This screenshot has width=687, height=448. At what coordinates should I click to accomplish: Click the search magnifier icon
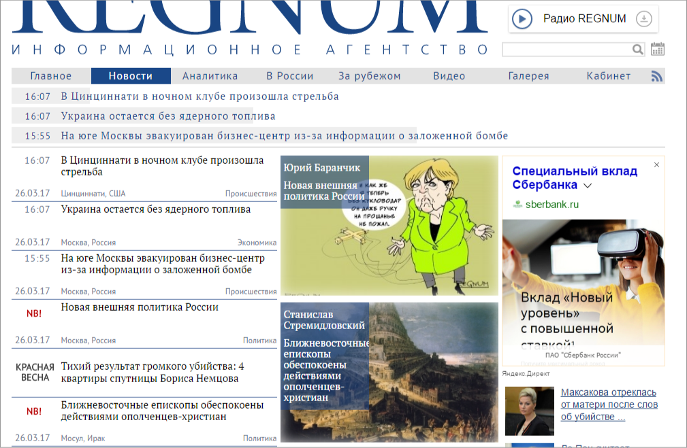tap(638, 50)
